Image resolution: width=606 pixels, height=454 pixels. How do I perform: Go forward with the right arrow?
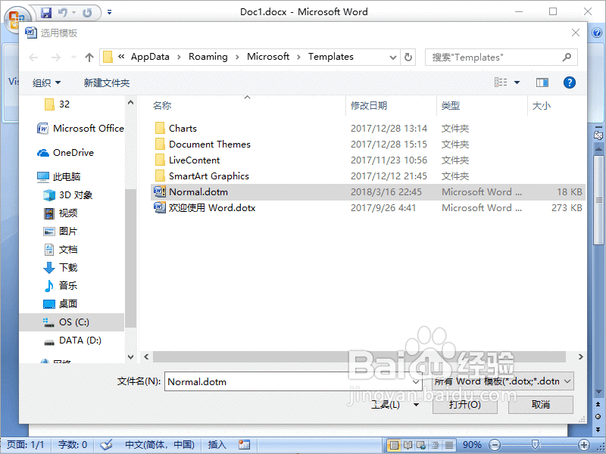56,58
